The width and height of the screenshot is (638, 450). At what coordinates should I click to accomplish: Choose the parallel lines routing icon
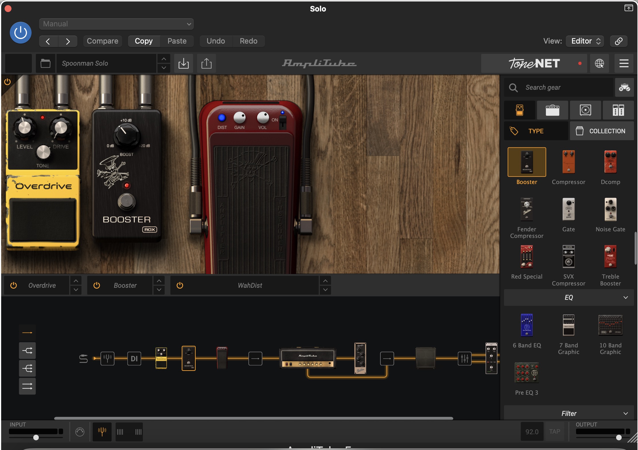pyautogui.click(x=27, y=386)
